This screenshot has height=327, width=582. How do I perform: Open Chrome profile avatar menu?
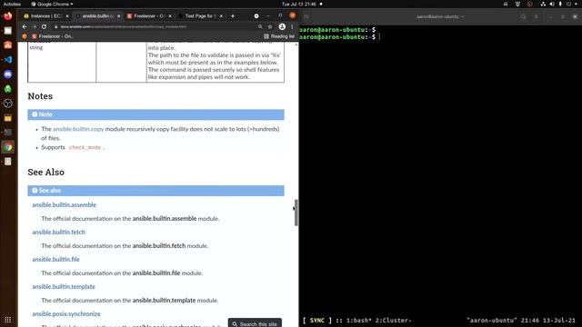coord(282,26)
